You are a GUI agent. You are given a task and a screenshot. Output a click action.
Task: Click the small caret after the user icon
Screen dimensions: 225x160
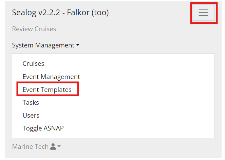pyautogui.click(x=59, y=146)
